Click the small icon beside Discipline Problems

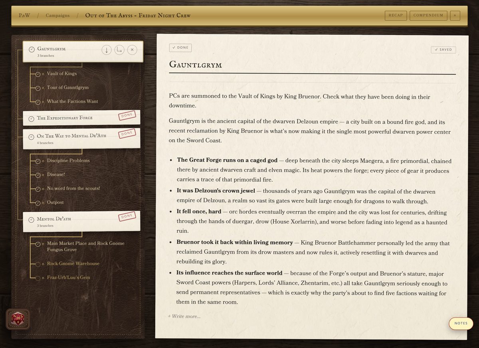[43, 161]
